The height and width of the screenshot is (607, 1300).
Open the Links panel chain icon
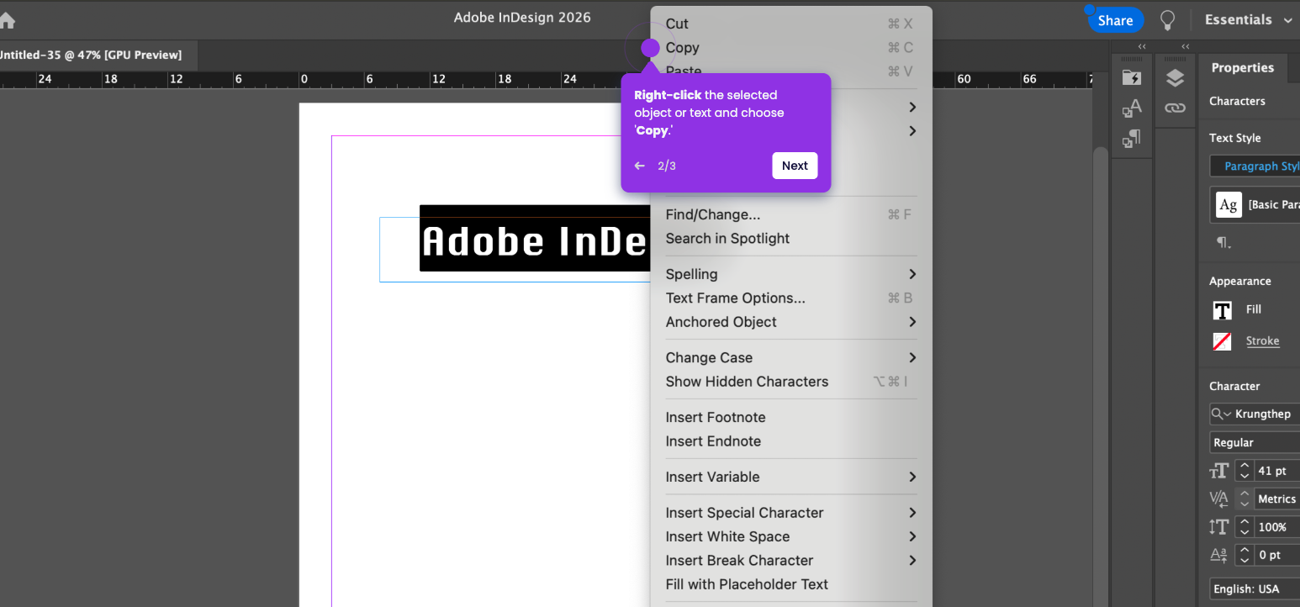click(x=1175, y=108)
